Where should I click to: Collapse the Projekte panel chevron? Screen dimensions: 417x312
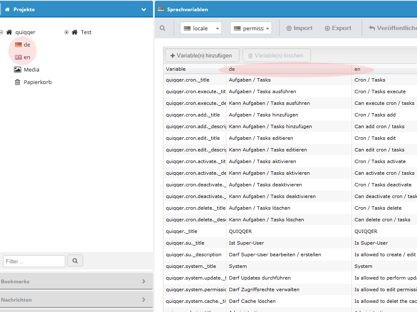[x=143, y=10]
